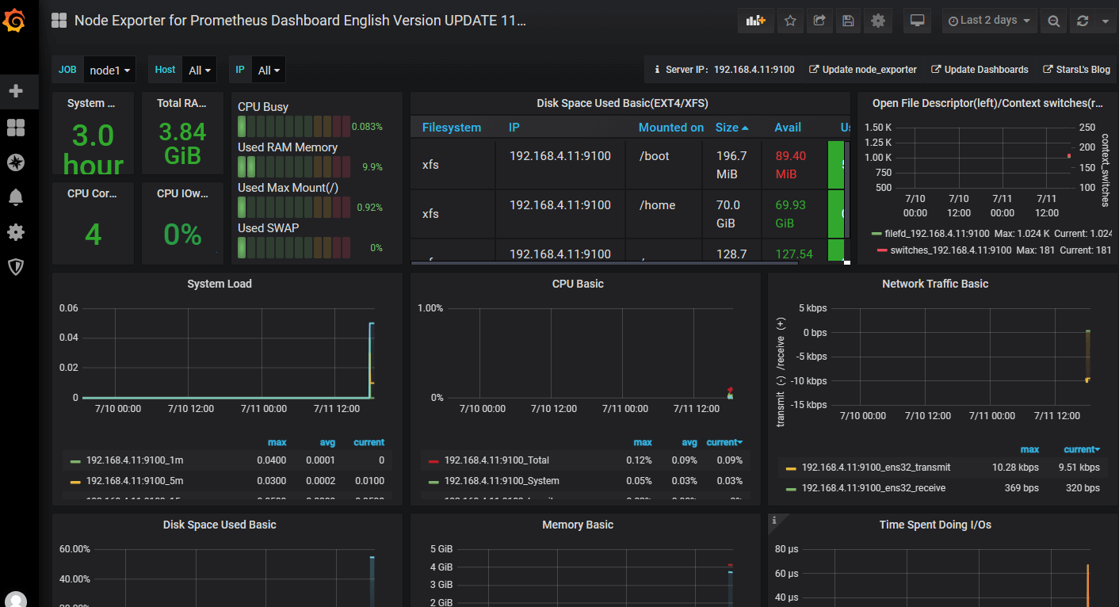The height and width of the screenshot is (607, 1119).
Task: Open the Alerting bell icon in sidebar
Action: [16, 197]
